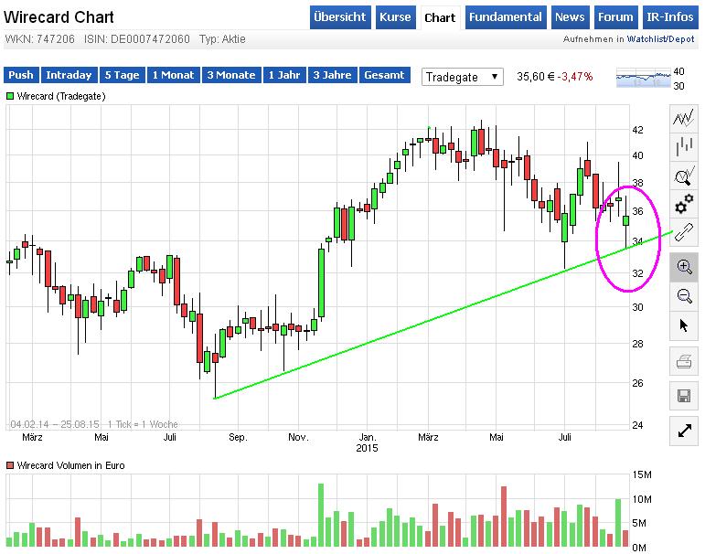The height and width of the screenshot is (554, 705).
Task: Click the chain link icon
Action: tap(684, 232)
